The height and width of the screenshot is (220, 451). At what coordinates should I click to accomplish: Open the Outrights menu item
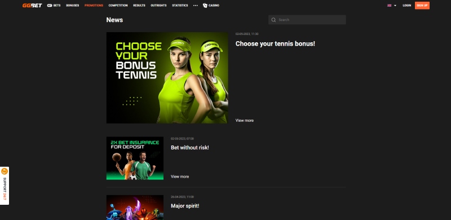coord(158,6)
